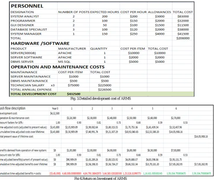Select year 4 operation cost $2,50,000
The image size is (214, 180).
(x=131, y=118)
